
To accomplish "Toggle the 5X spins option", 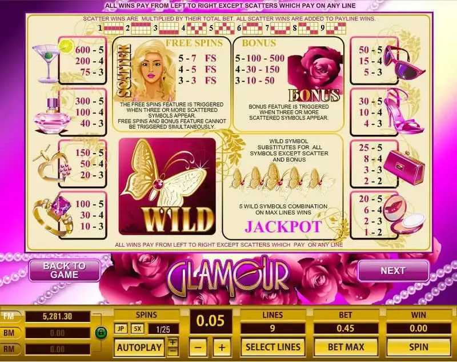I will 137,329.
